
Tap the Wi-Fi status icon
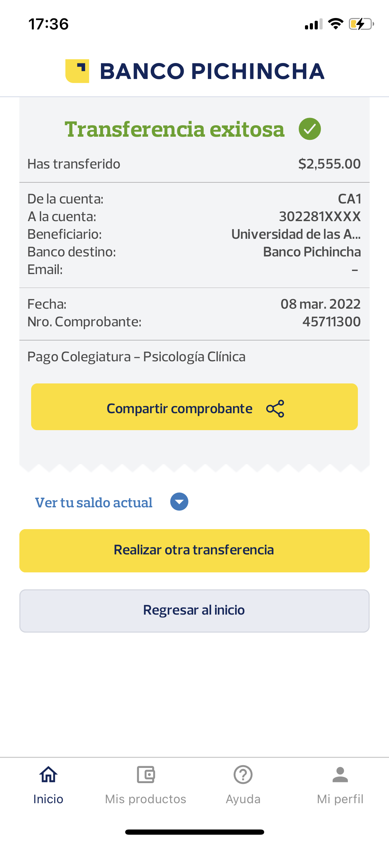click(335, 24)
